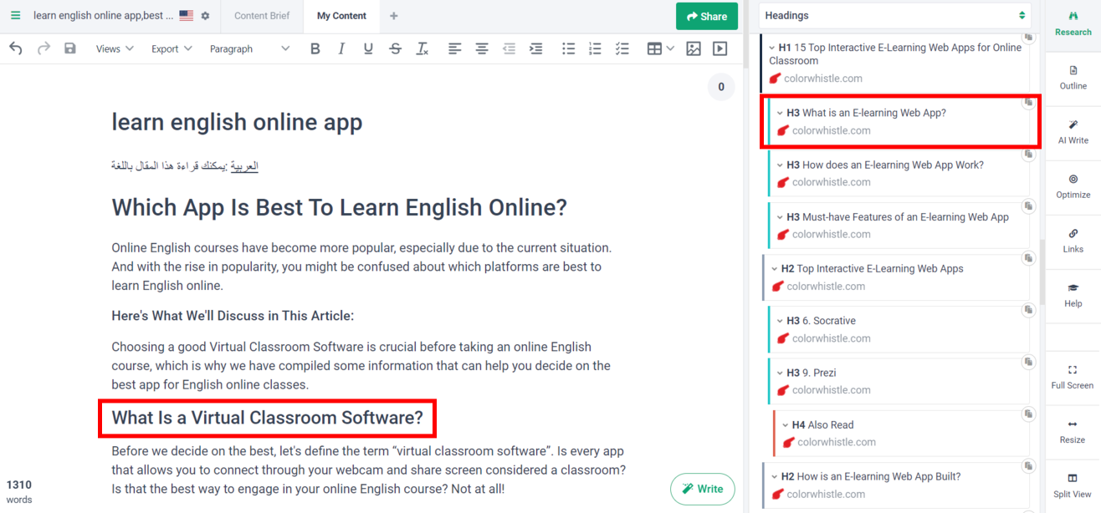Switch to the My Content tab

pos(341,15)
